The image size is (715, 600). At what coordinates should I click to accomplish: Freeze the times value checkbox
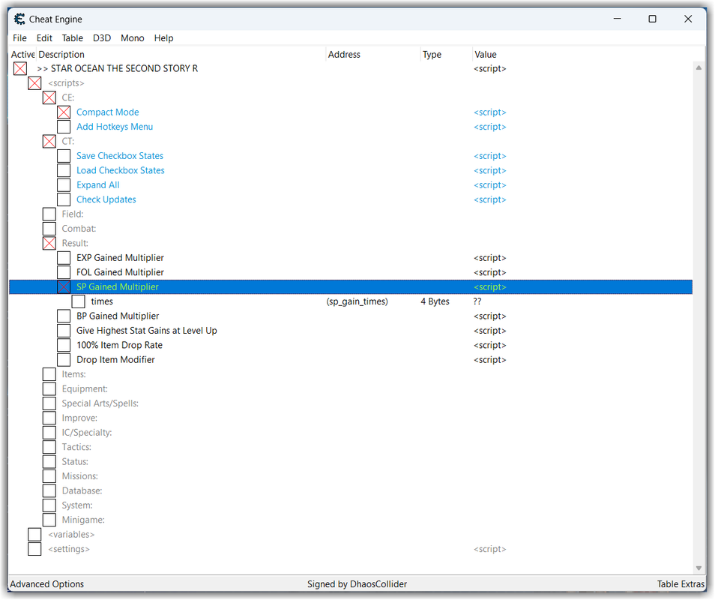pyautogui.click(x=79, y=301)
